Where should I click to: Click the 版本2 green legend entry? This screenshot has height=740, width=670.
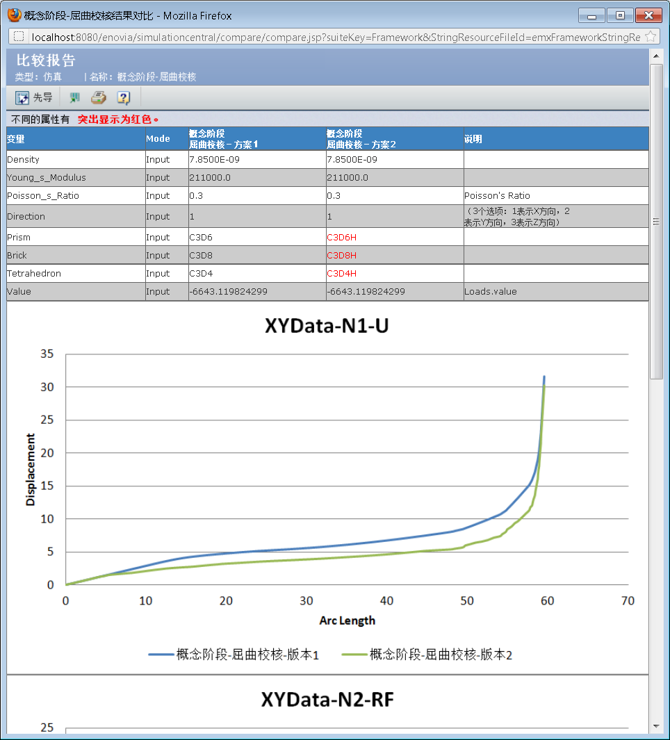pyautogui.click(x=427, y=655)
